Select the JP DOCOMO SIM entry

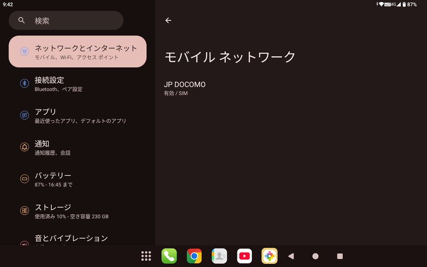pos(291,88)
